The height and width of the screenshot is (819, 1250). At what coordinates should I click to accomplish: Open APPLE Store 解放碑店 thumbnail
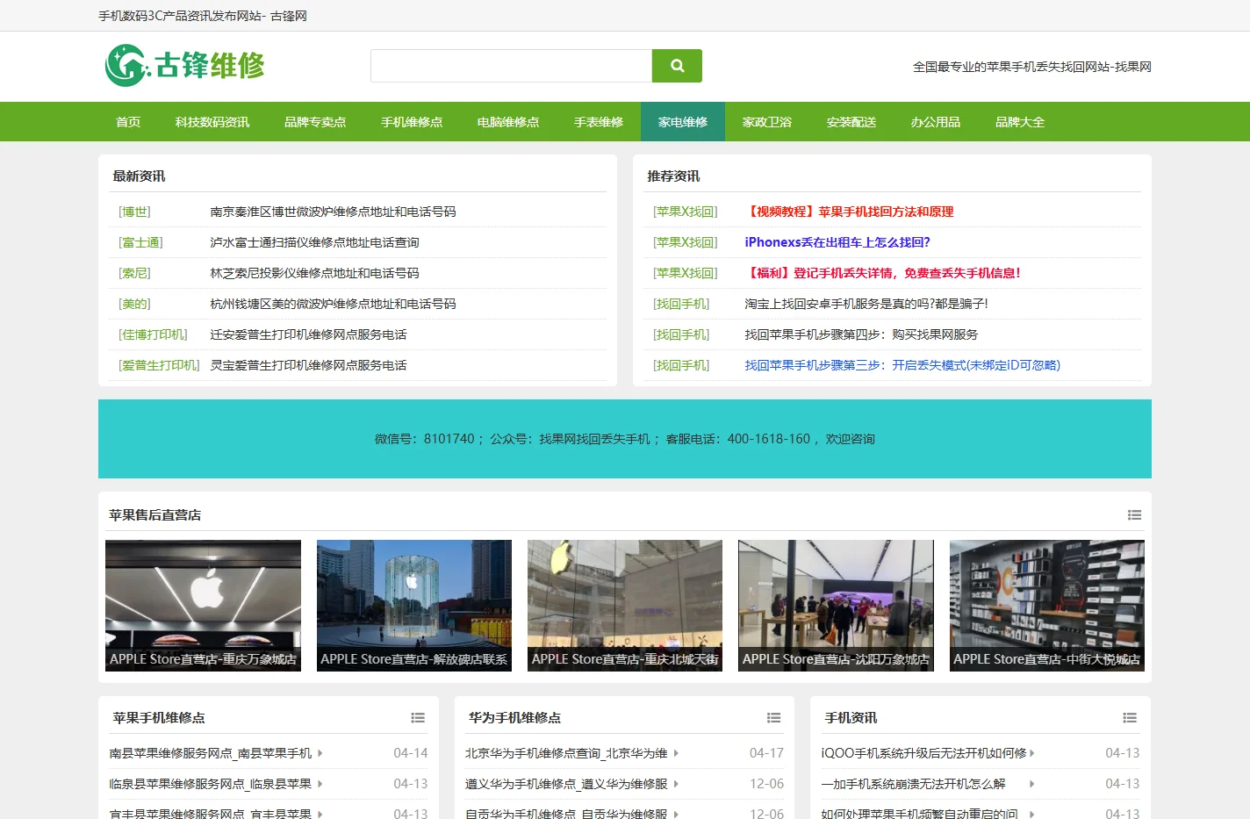point(414,606)
